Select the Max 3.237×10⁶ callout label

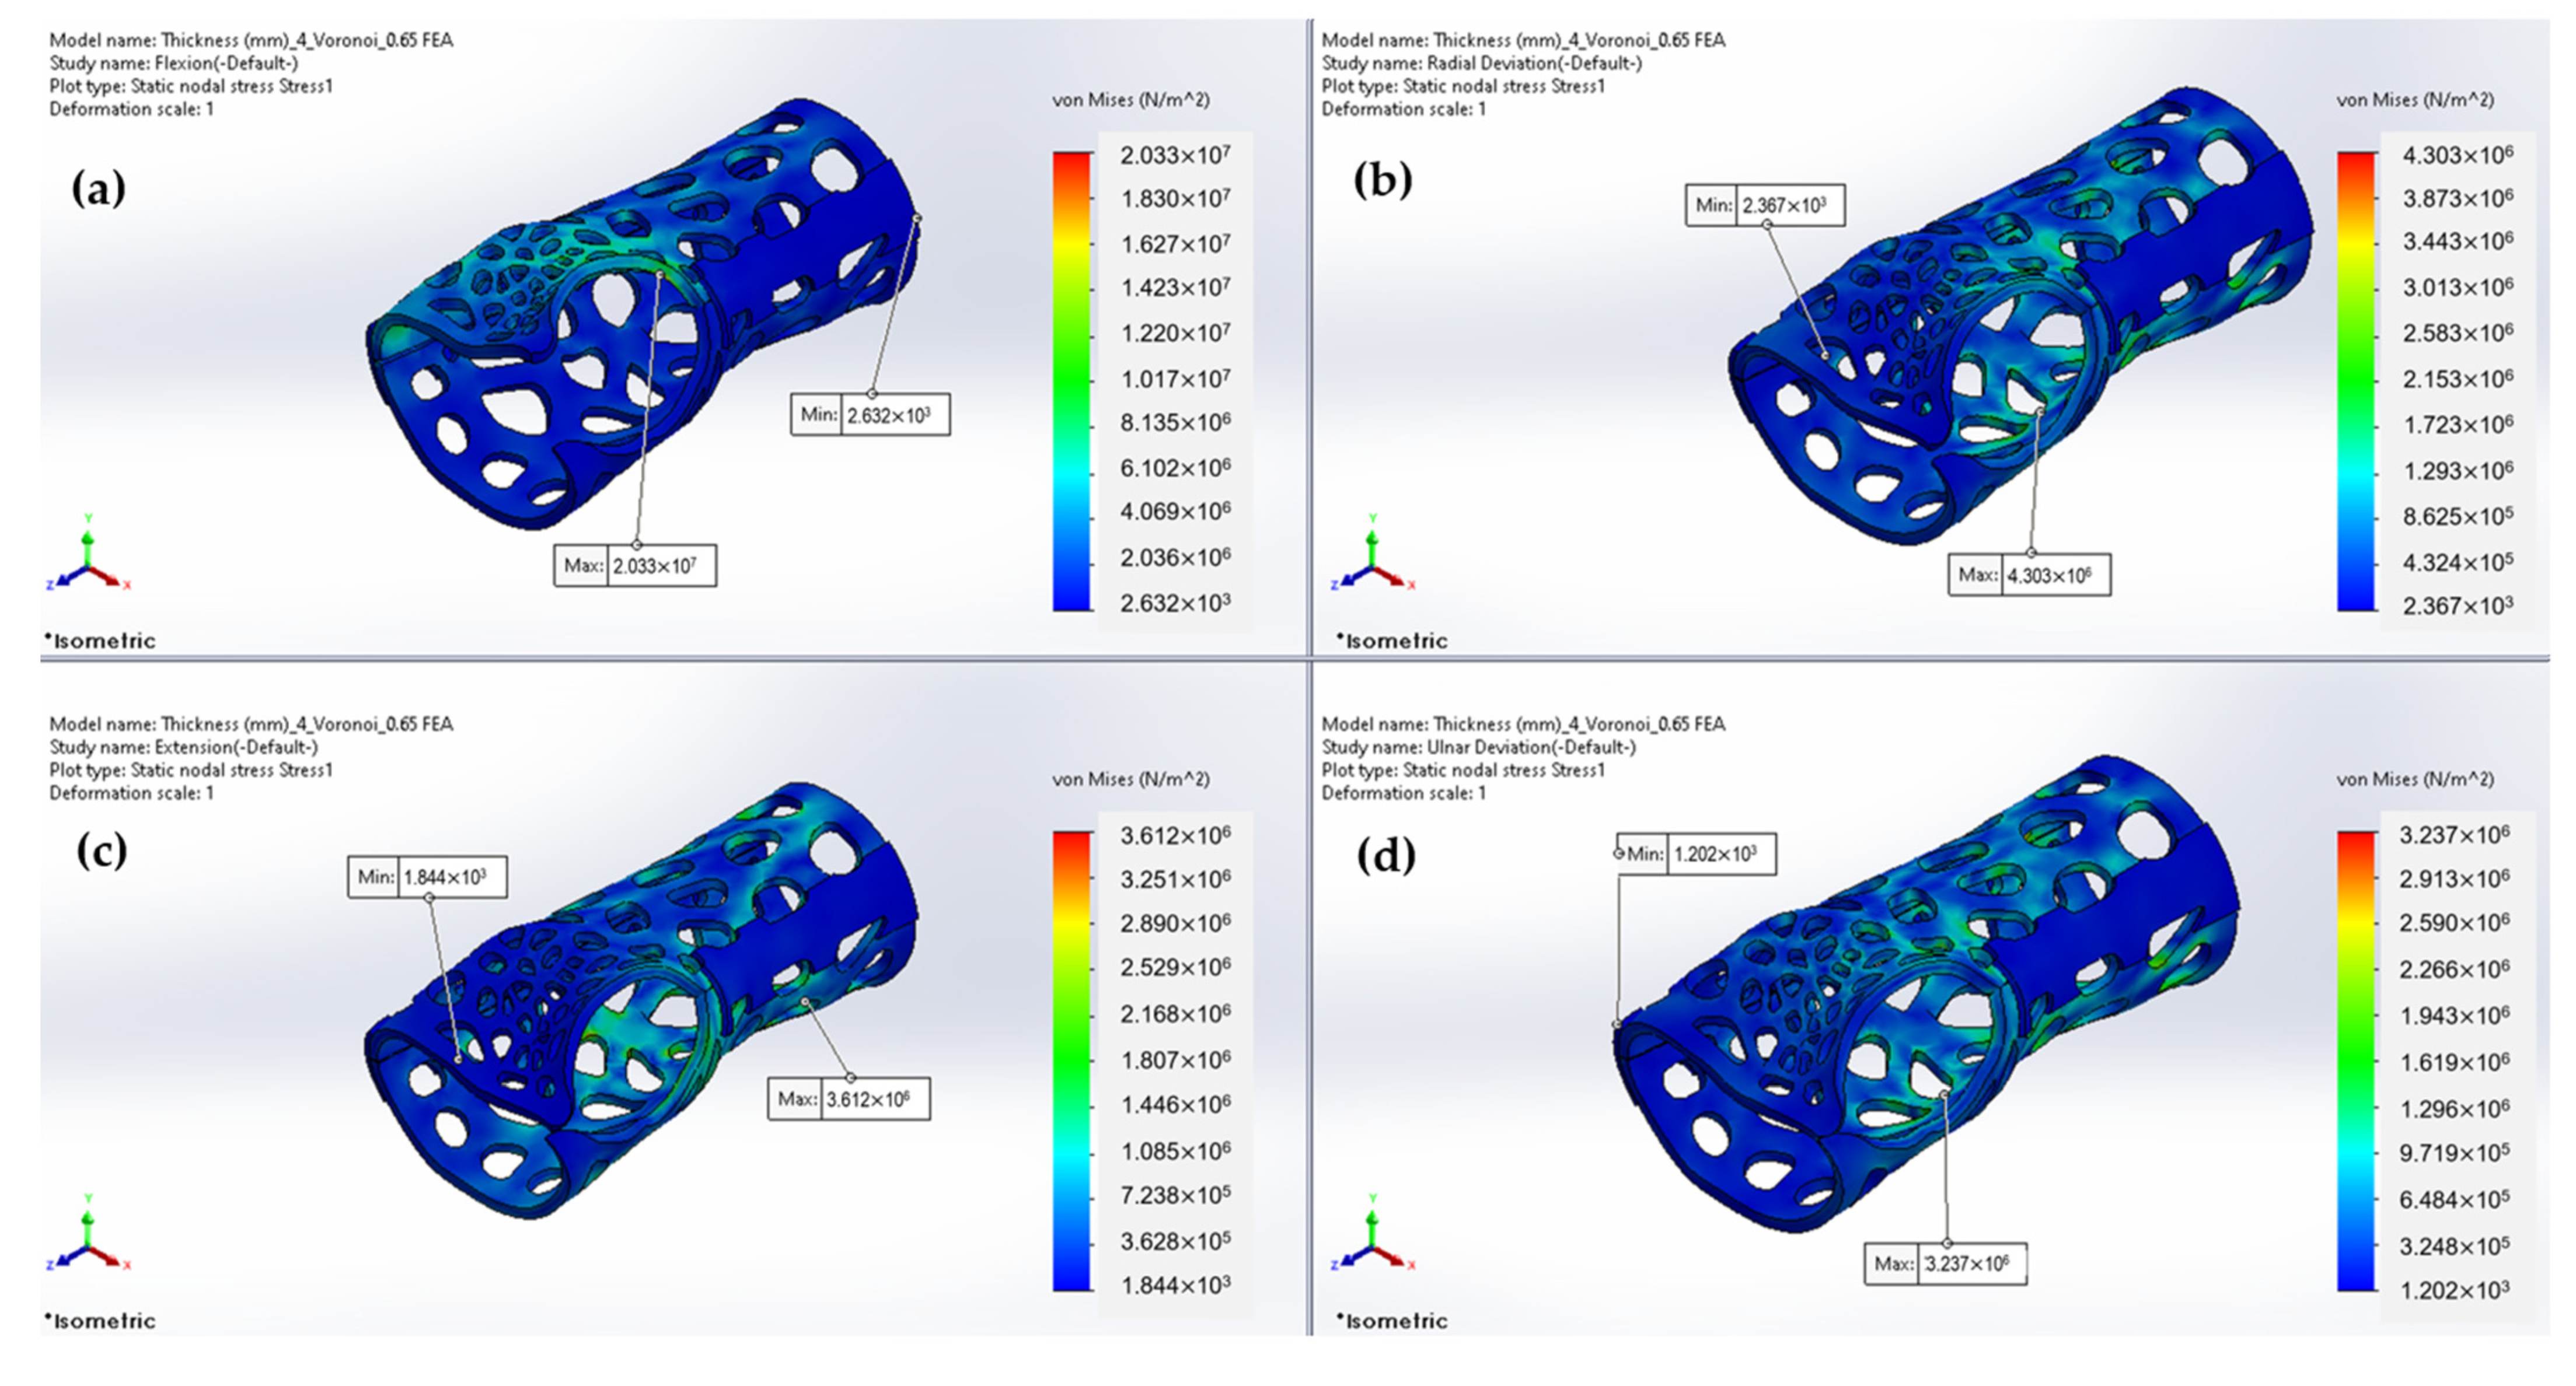coord(1945,1264)
